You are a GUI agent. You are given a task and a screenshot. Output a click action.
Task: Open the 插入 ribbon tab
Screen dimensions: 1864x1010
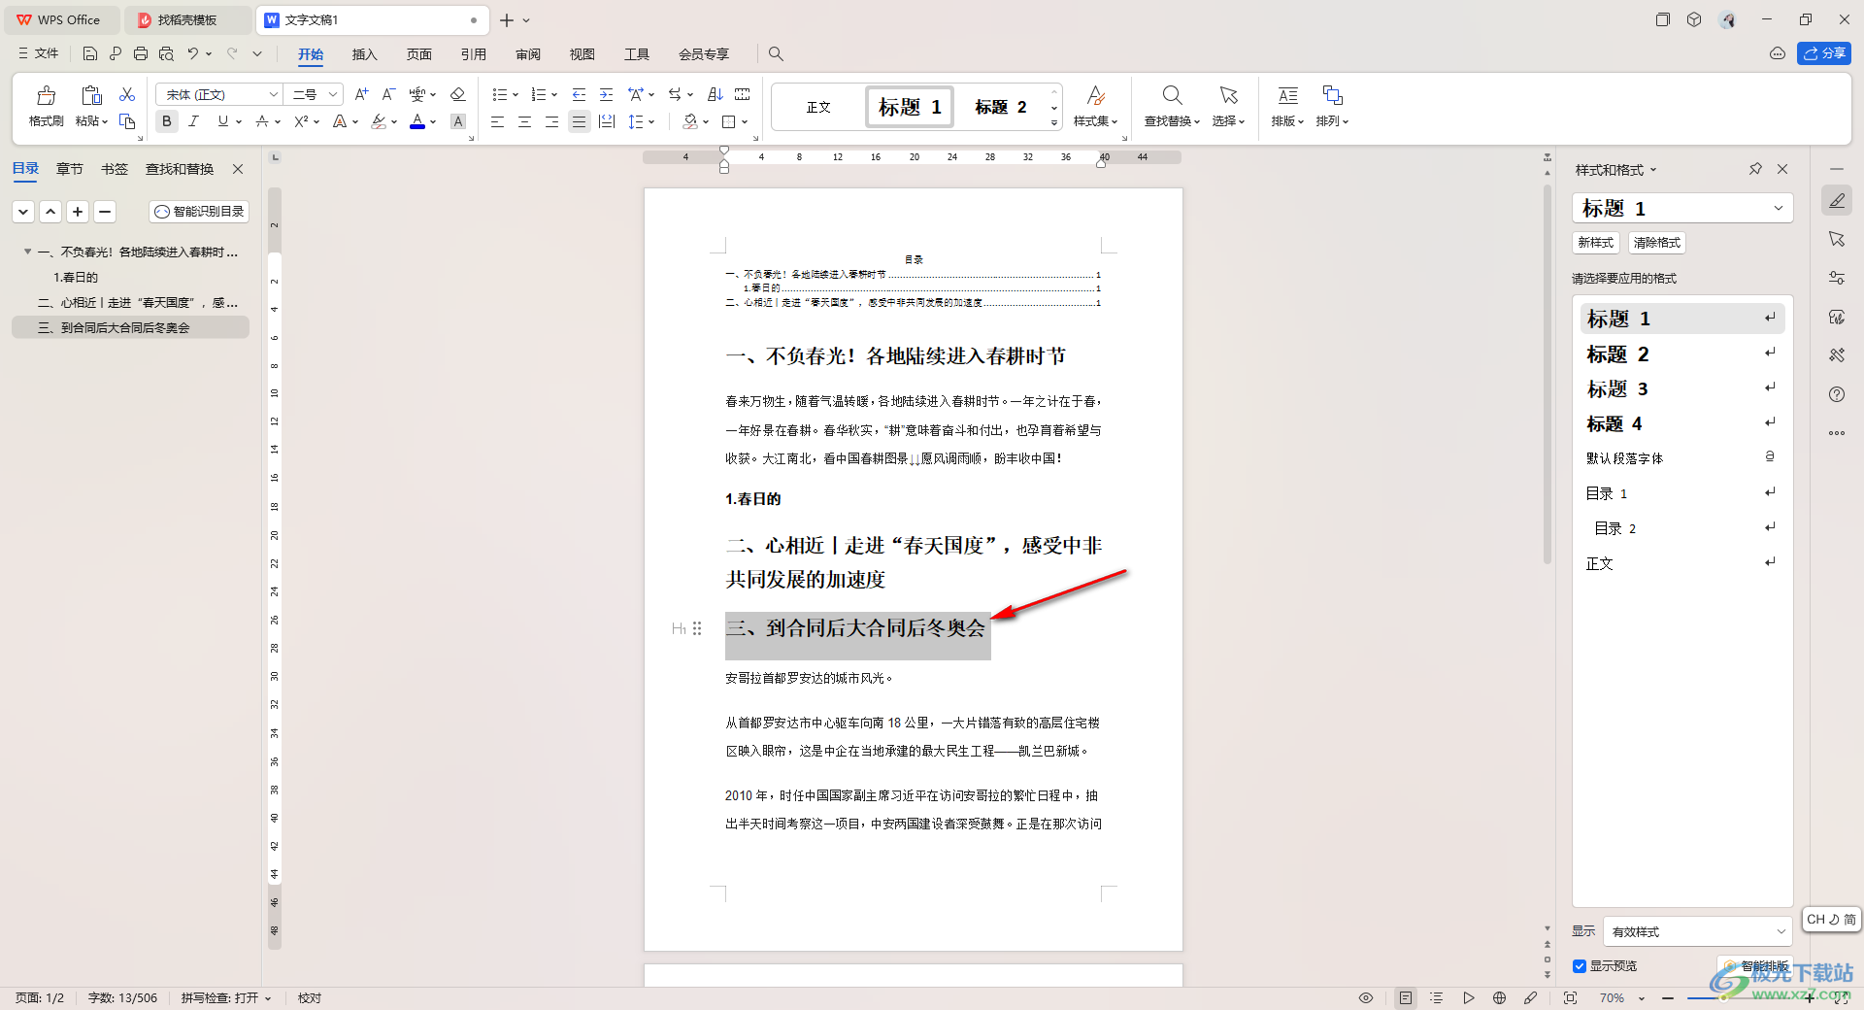pyautogui.click(x=364, y=54)
